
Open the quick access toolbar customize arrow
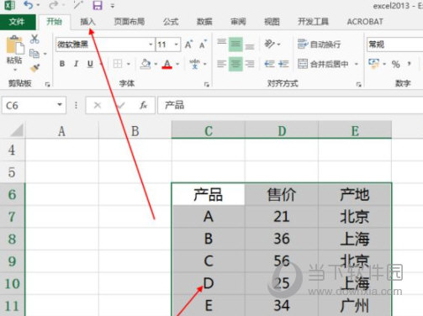click(x=113, y=6)
